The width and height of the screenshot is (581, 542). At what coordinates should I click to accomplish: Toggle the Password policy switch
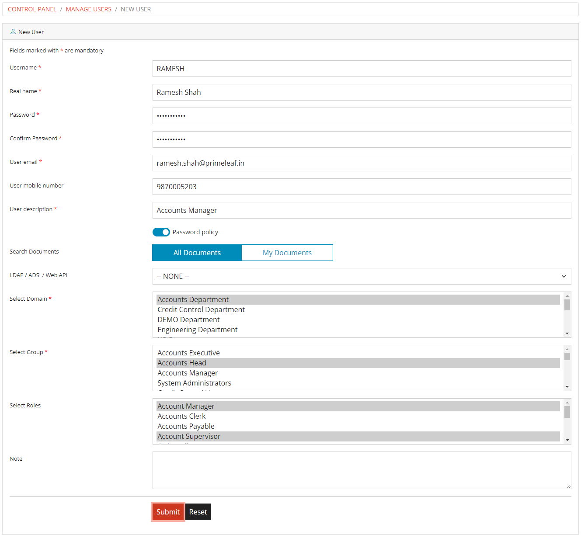point(161,232)
